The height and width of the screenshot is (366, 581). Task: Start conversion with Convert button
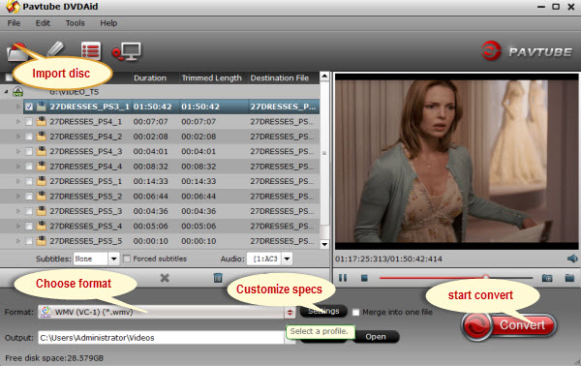point(509,325)
